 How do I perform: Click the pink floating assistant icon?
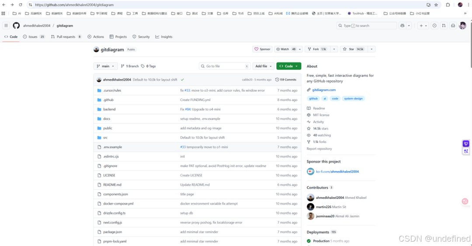pyautogui.click(x=465, y=201)
